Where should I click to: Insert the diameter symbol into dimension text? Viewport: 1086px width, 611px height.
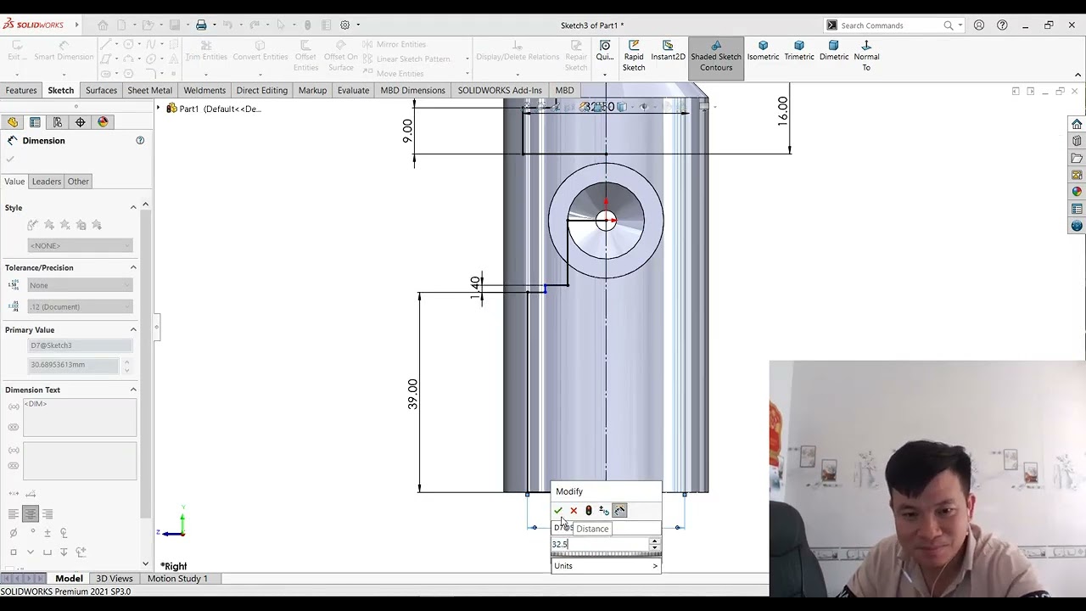13,533
